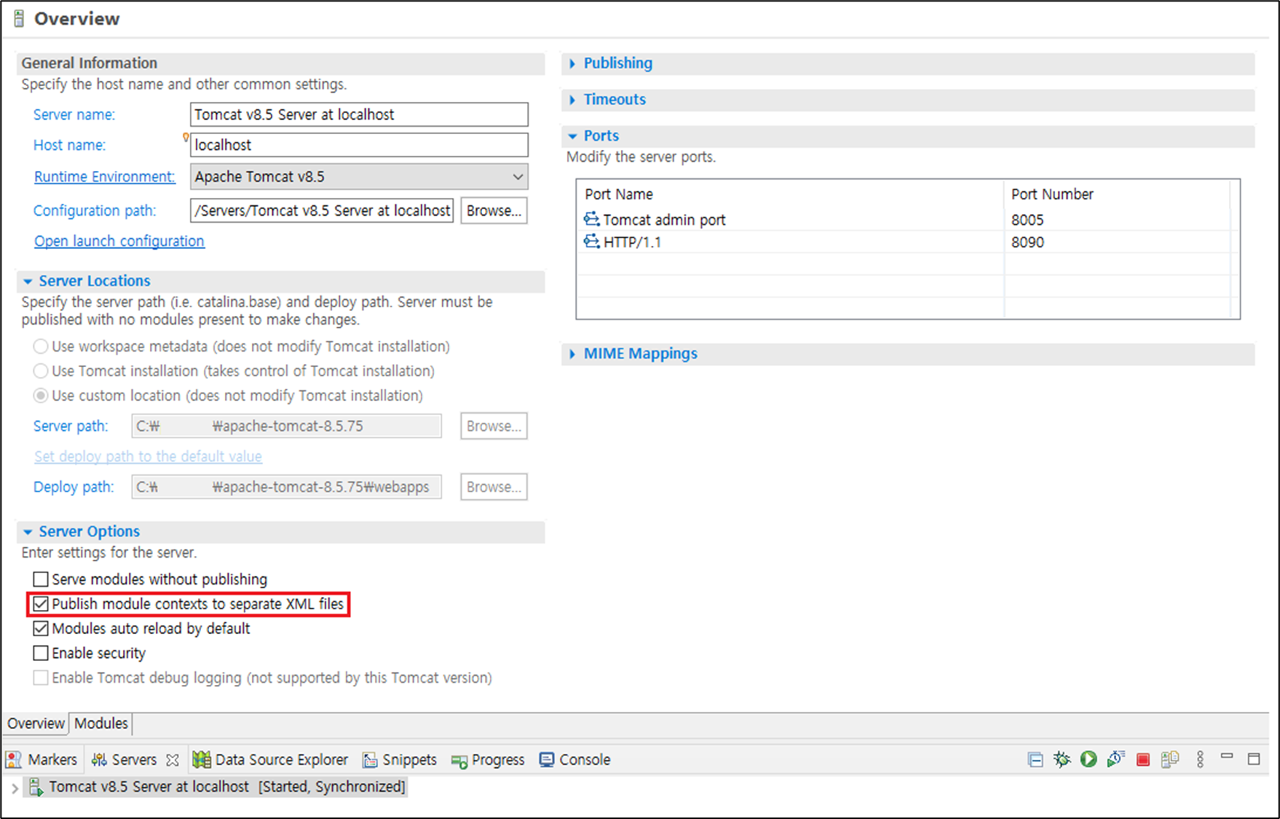Uncheck Publish module contexts to separate XML files

click(40, 604)
